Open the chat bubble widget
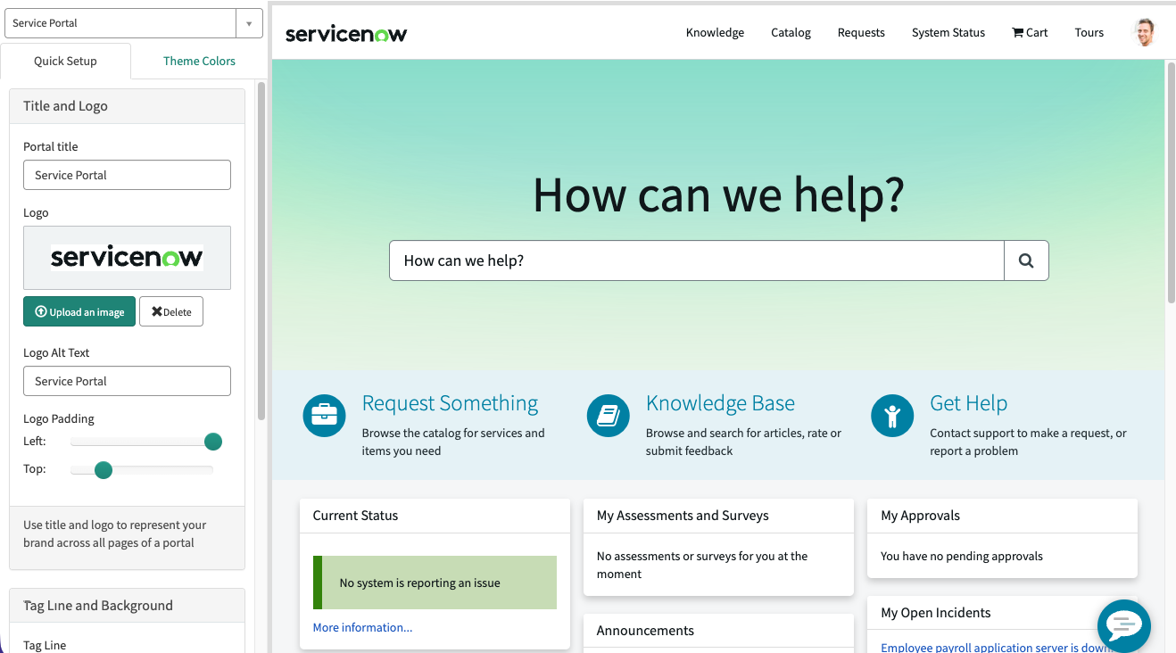 pos(1123,625)
